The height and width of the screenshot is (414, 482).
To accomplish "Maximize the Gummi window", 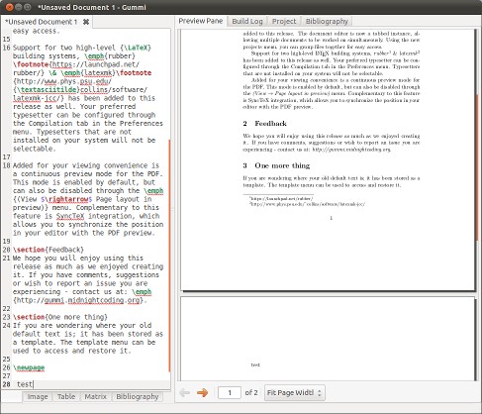I will (x=28, y=7).
